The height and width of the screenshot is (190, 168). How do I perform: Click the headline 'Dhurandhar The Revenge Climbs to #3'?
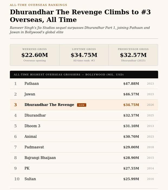(x=80, y=12)
